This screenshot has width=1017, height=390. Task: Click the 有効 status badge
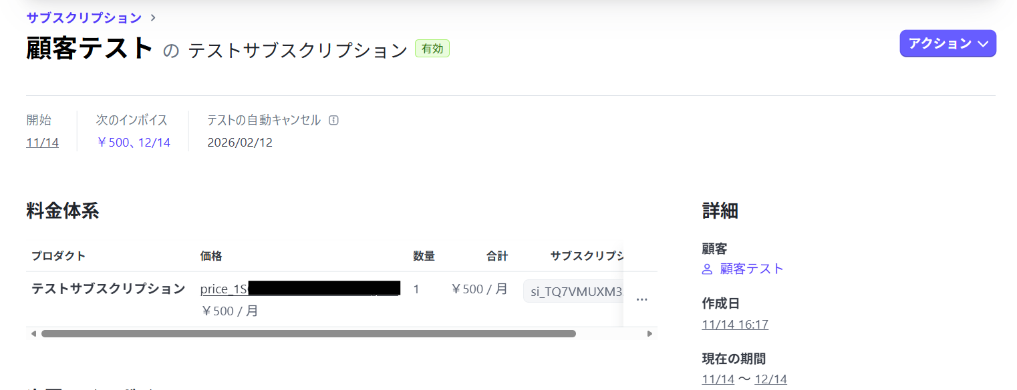432,49
